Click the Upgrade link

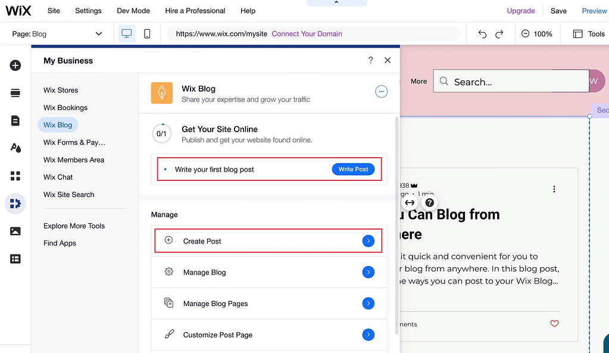point(520,11)
